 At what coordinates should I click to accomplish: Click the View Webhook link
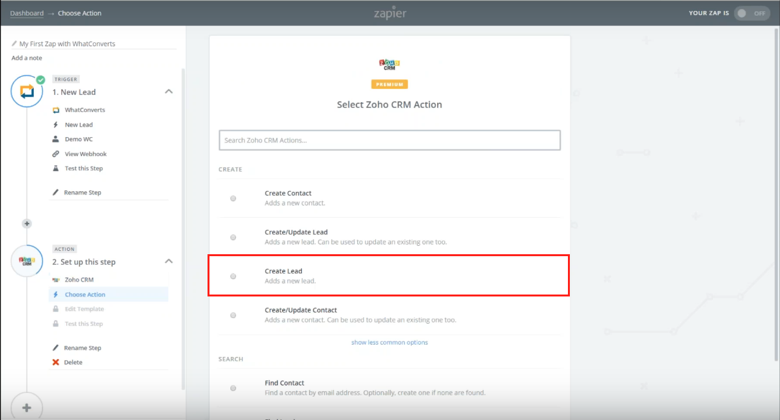[x=86, y=154]
